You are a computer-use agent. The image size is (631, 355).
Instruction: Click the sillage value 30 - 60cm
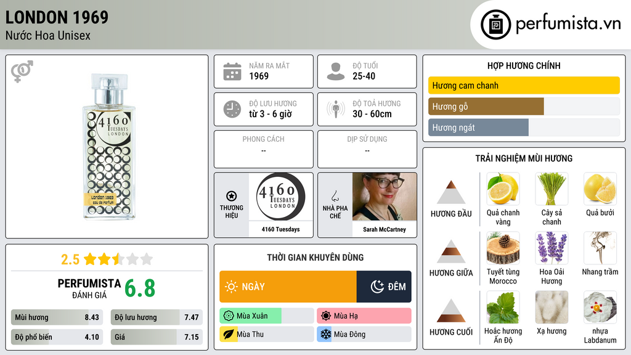click(372, 114)
